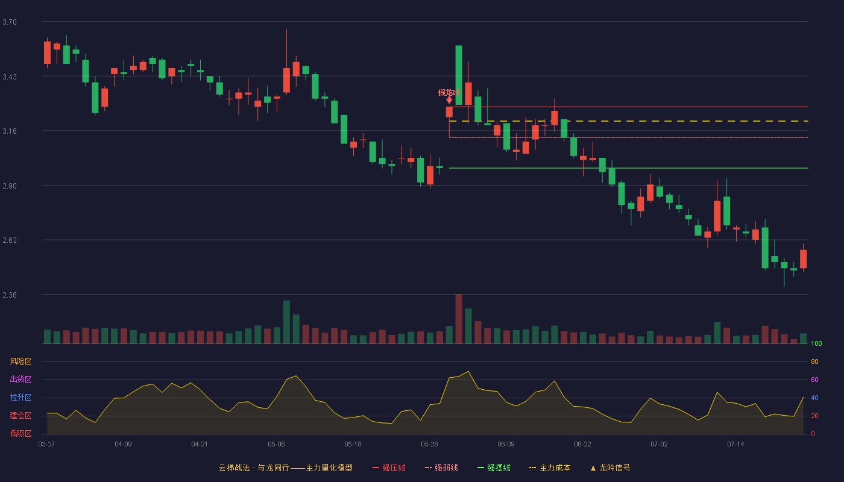Click the 07-02 date axis label
Image resolution: width=844 pixels, height=482 pixels.
click(659, 444)
